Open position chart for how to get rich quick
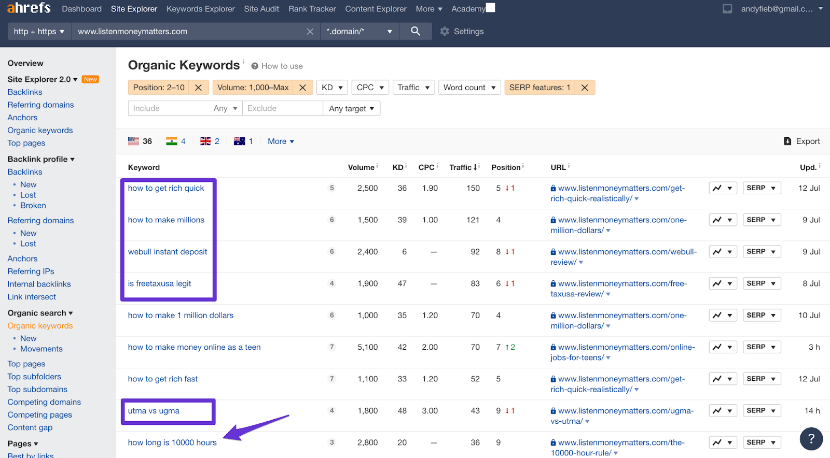This screenshot has height=458, width=830. tap(723, 188)
